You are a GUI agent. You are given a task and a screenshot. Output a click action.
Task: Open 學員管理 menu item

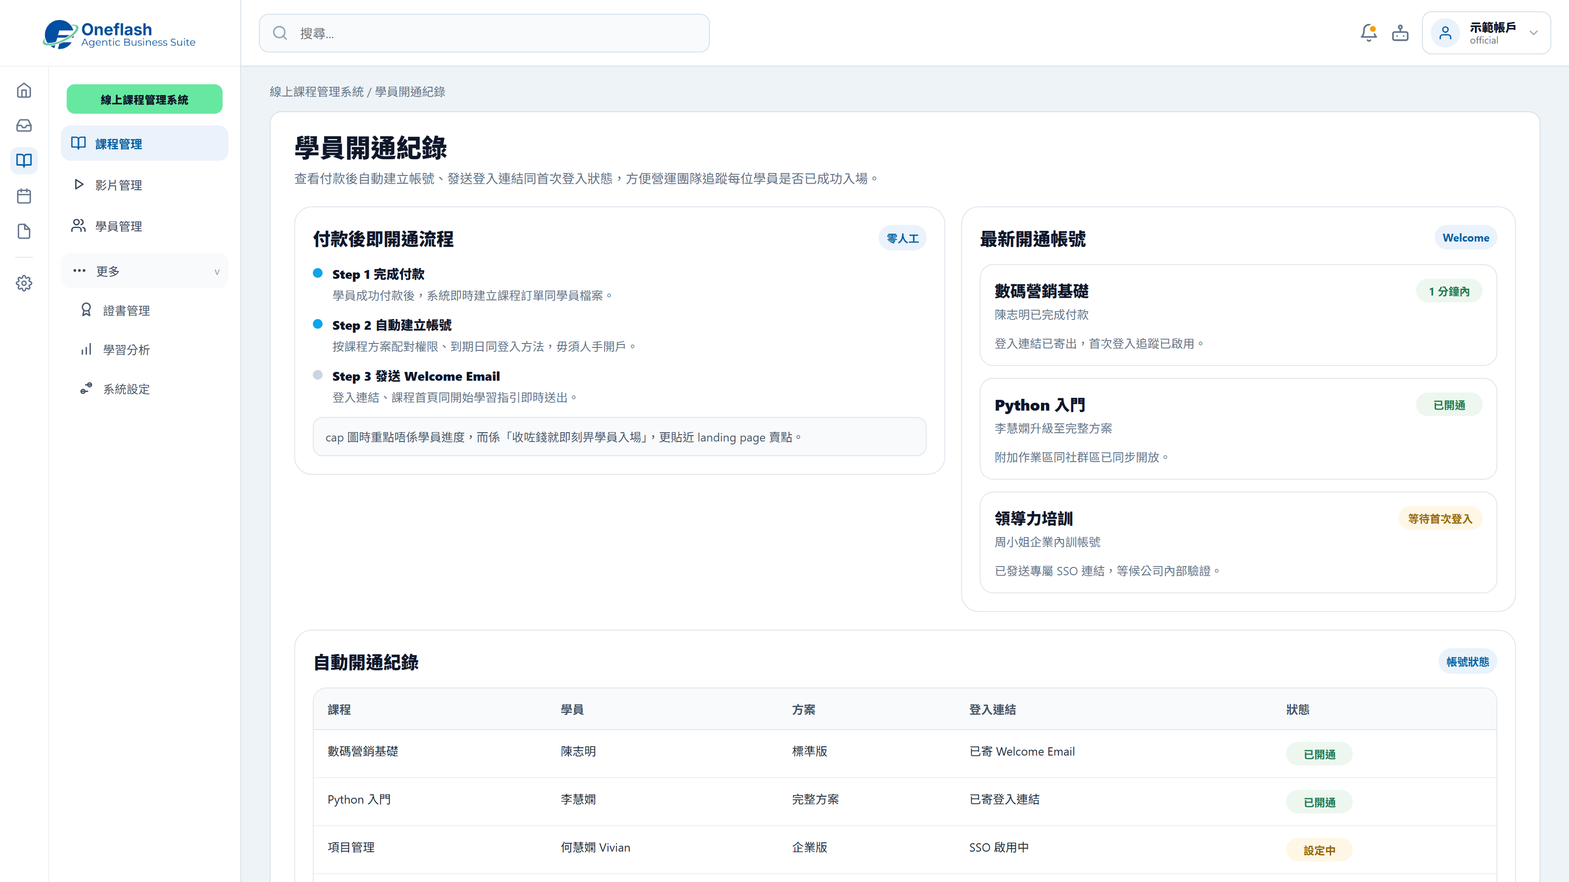click(144, 226)
